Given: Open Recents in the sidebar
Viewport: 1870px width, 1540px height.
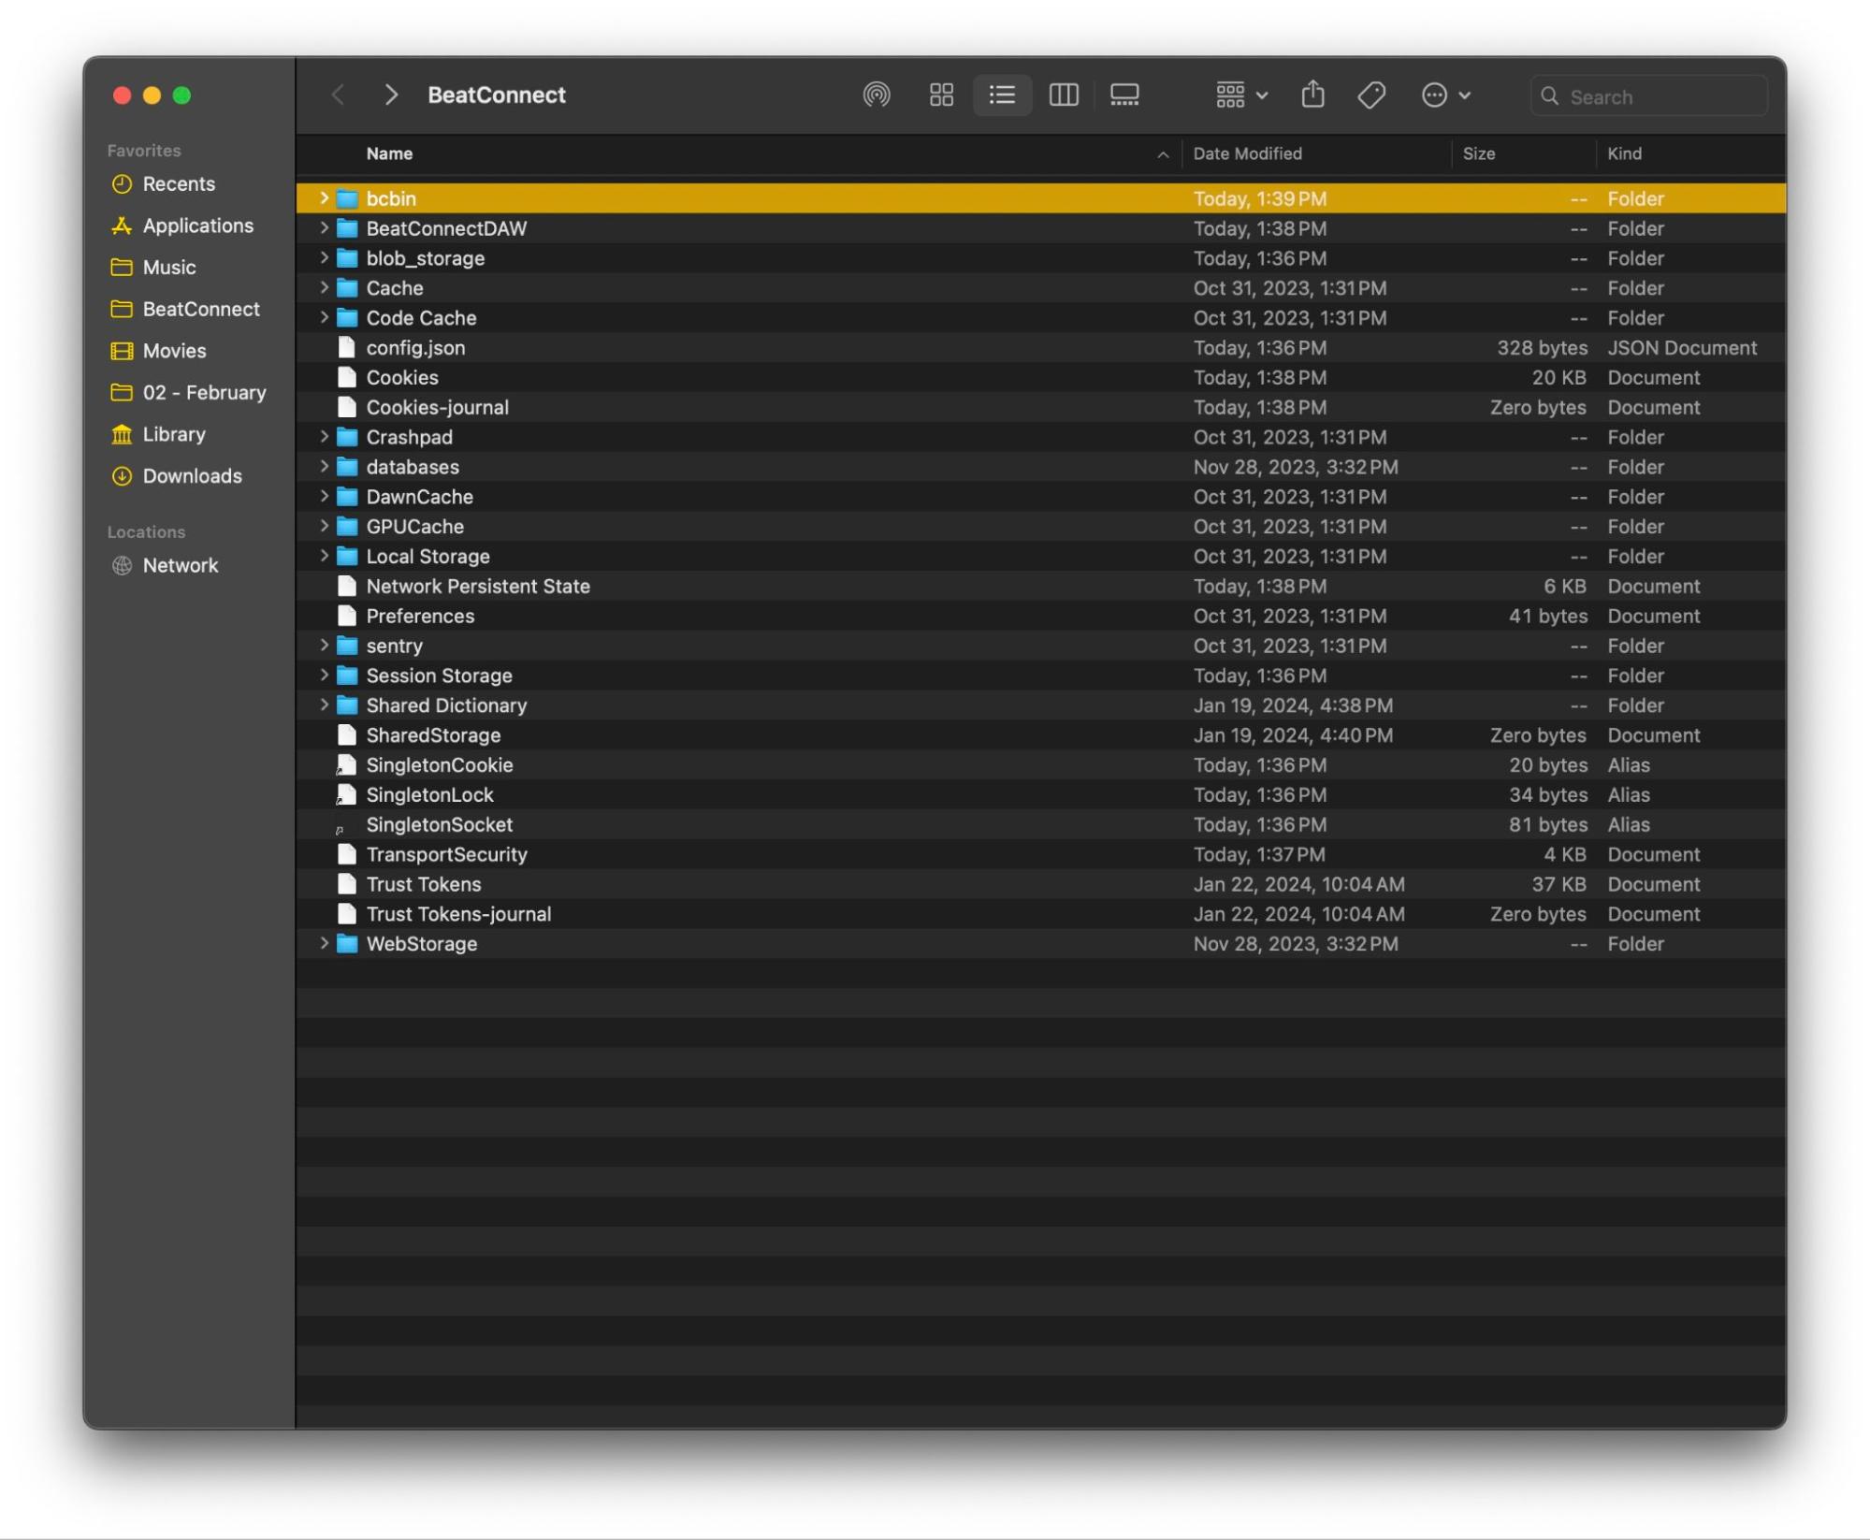Looking at the screenshot, I should click(x=163, y=184).
